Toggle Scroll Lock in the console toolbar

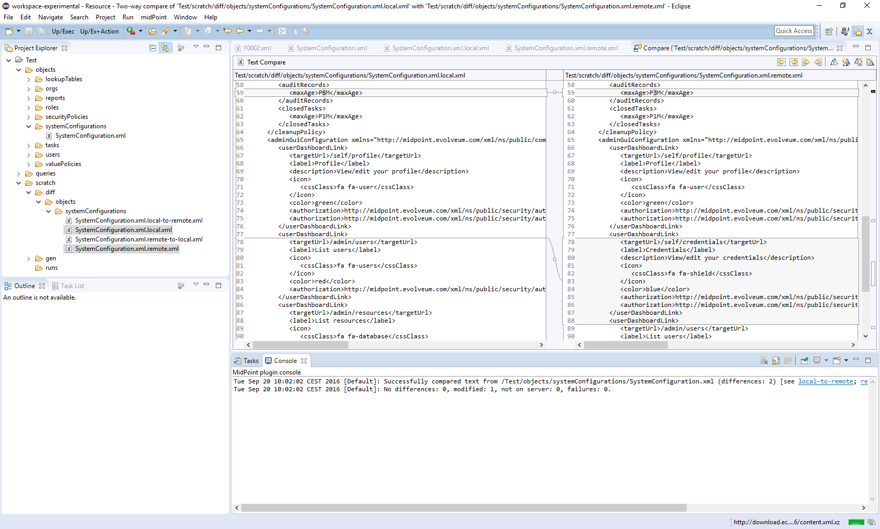776,360
